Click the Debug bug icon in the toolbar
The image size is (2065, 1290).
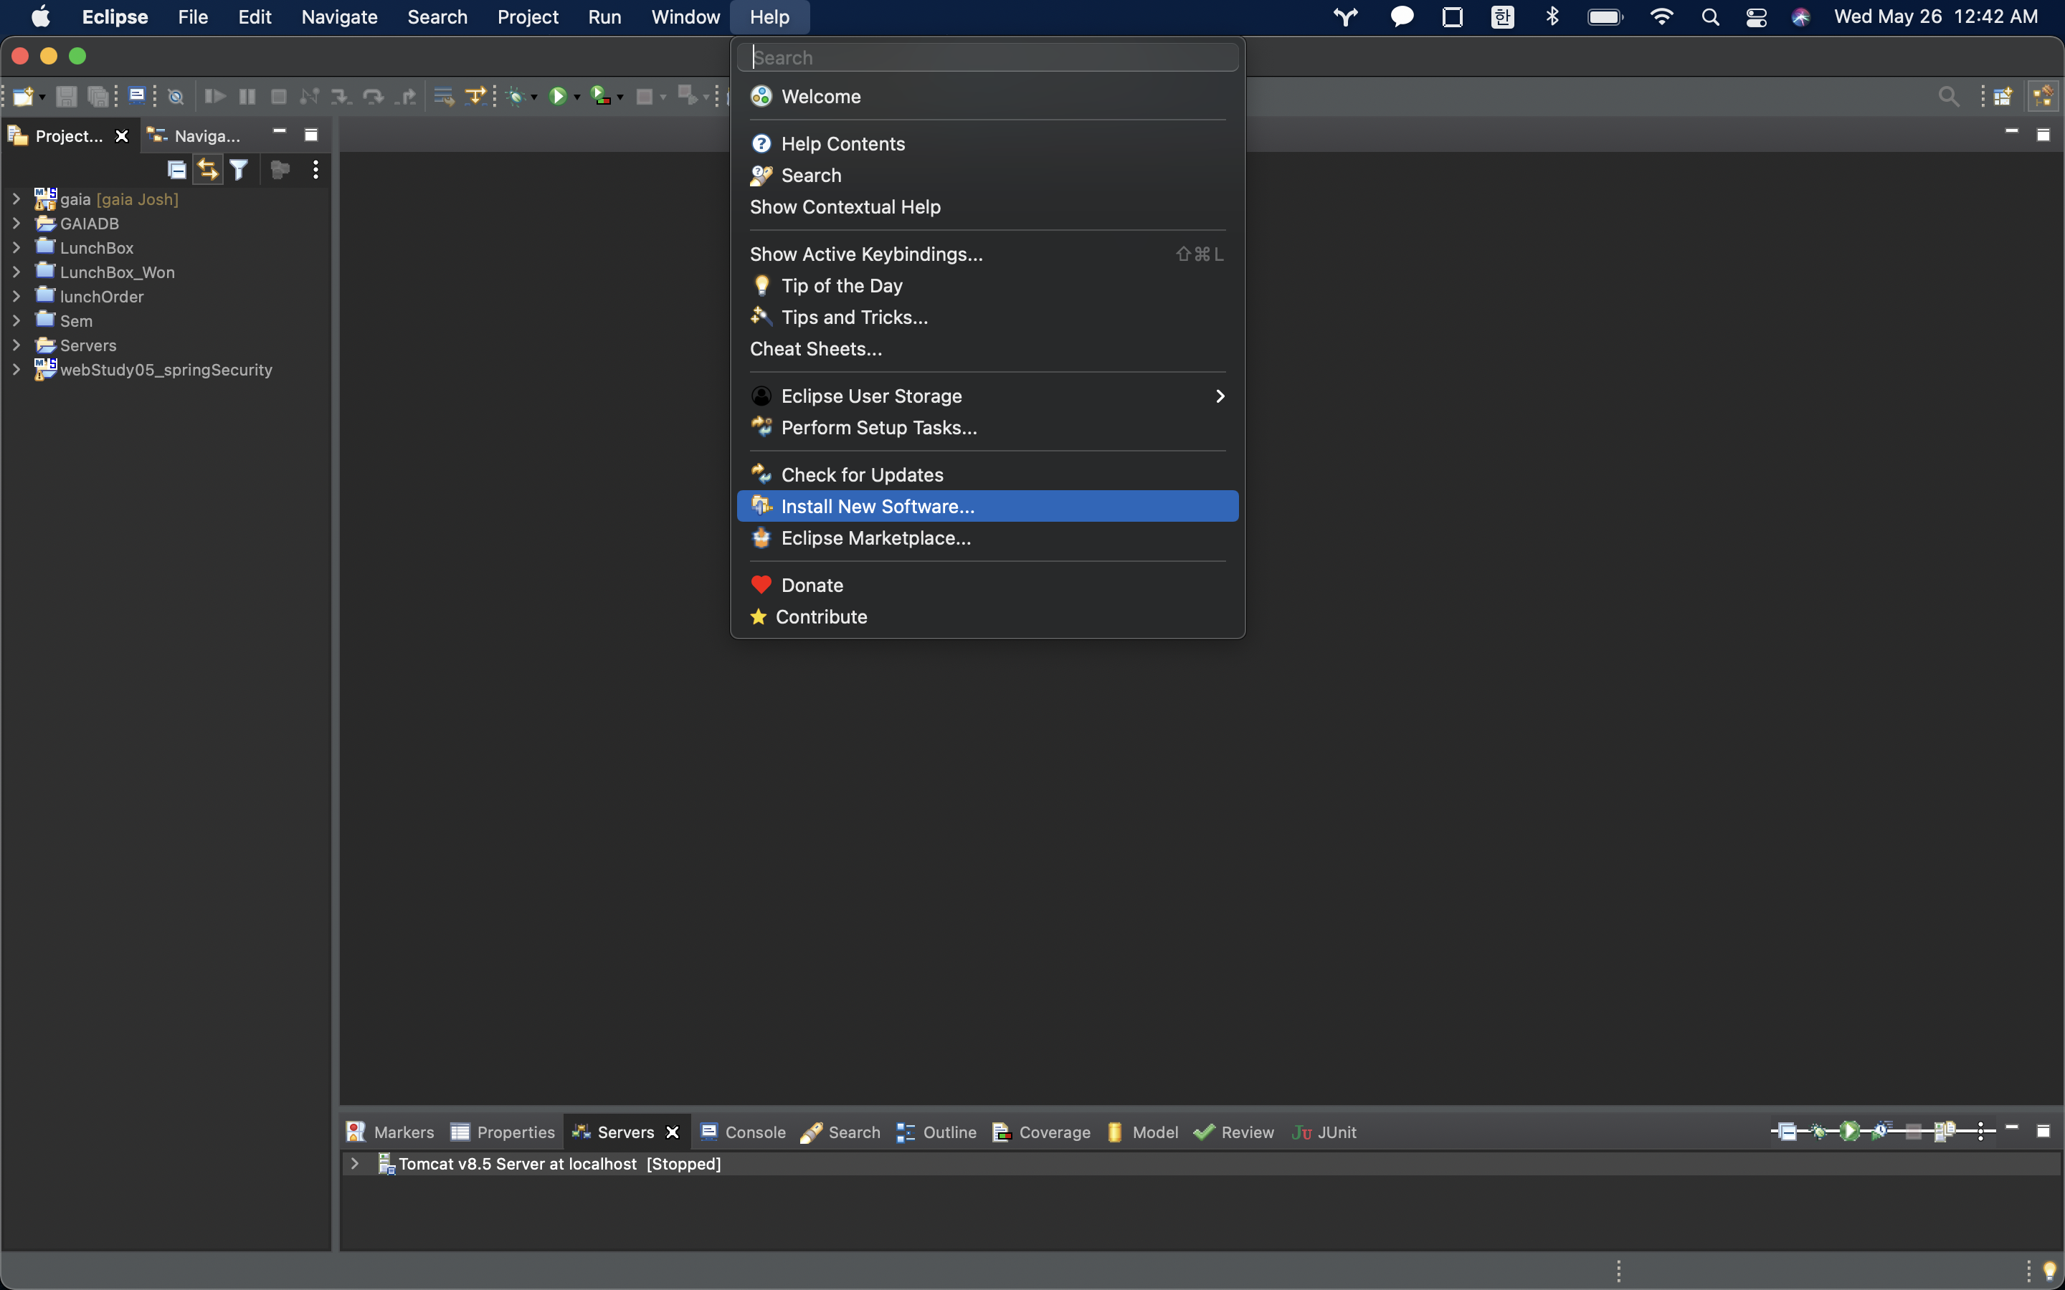pos(516,97)
